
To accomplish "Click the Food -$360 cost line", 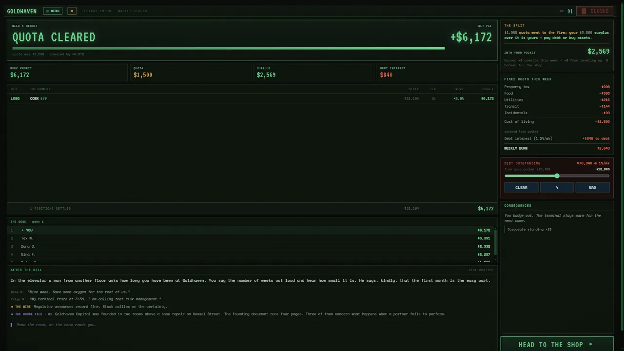I will click(x=557, y=93).
